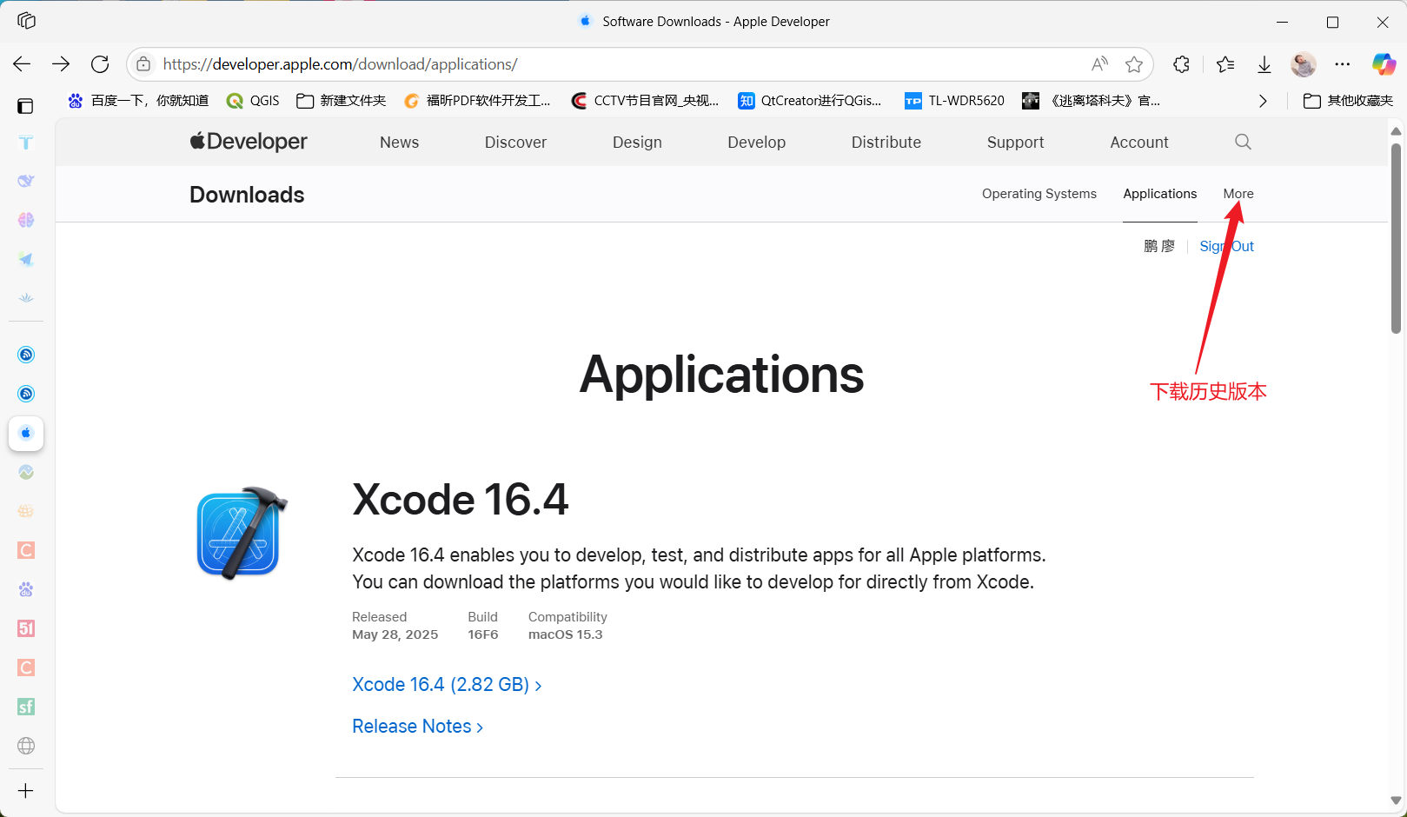The width and height of the screenshot is (1407, 817).
Task: Open a new tab with the plus button
Action: point(26,791)
